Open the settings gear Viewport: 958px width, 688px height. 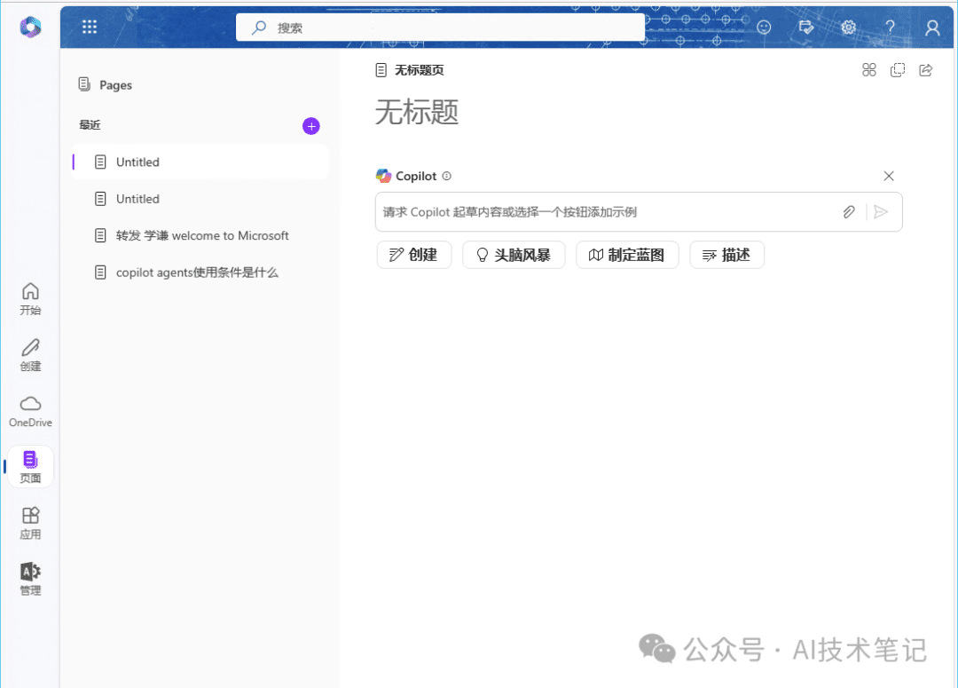point(848,27)
